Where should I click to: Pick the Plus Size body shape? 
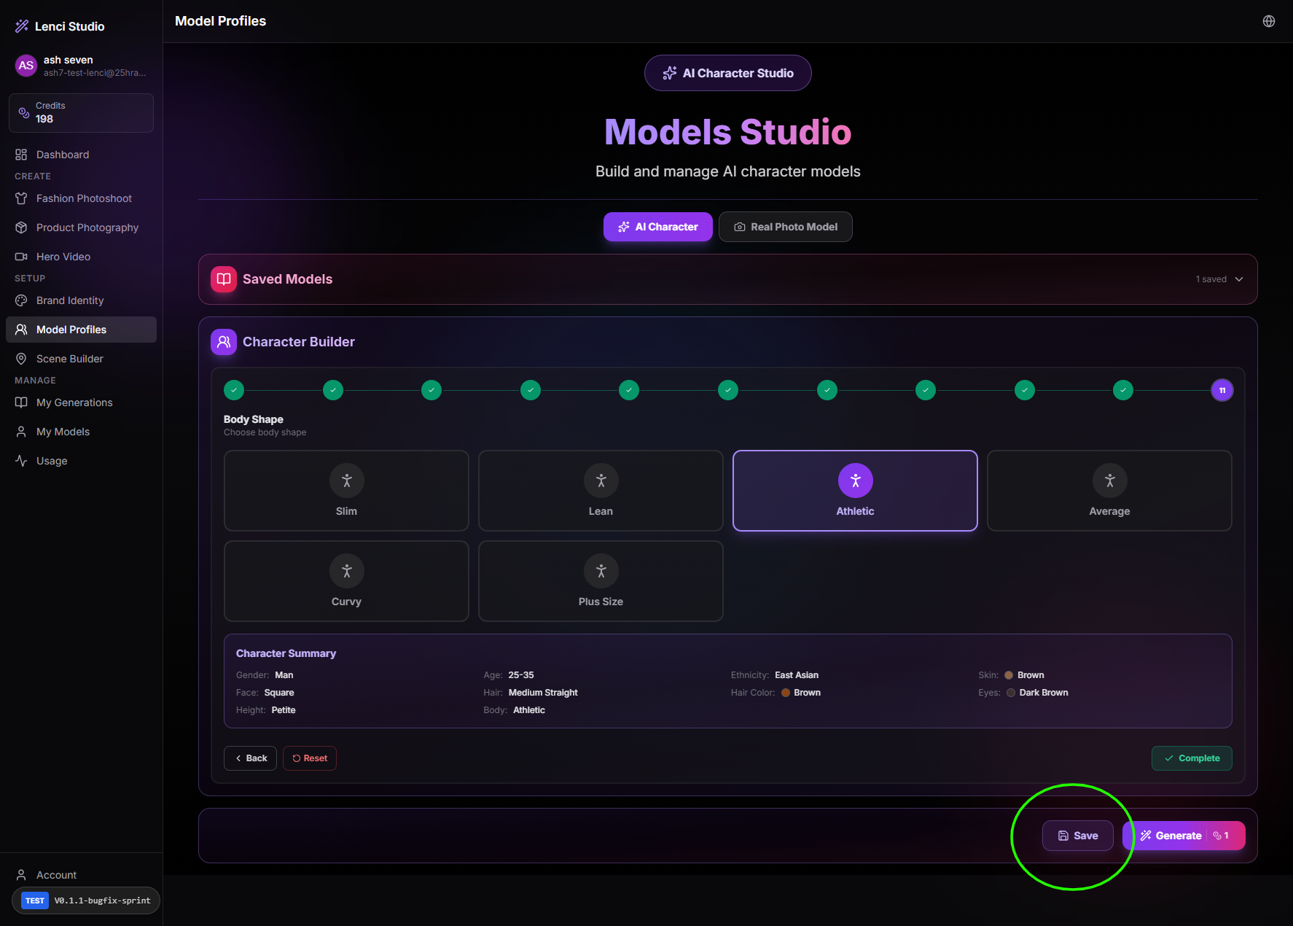601,580
